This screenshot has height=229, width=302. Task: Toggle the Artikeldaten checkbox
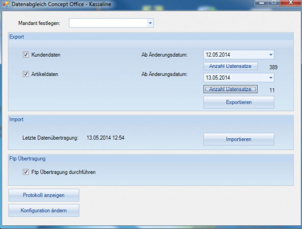(x=26, y=74)
